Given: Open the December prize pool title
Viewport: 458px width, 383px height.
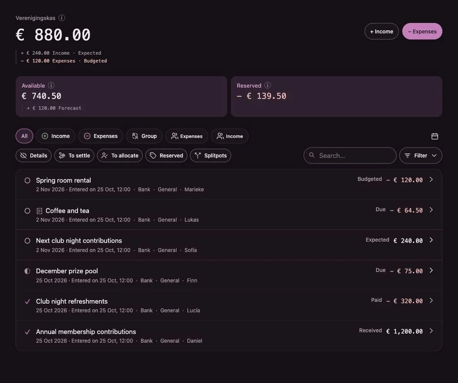Looking at the screenshot, I should click(67, 271).
